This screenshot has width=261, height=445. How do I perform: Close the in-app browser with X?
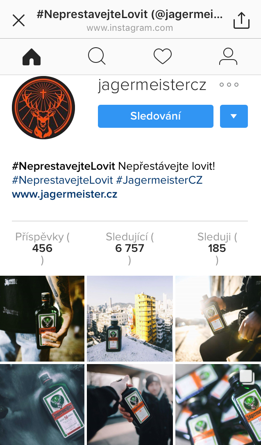(19, 21)
